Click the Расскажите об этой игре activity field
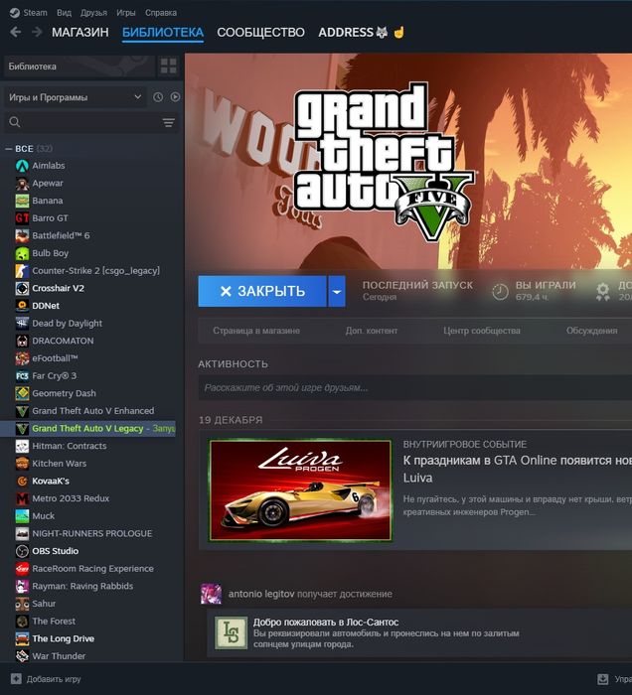This screenshot has height=695, width=632. click(x=415, y=388)
